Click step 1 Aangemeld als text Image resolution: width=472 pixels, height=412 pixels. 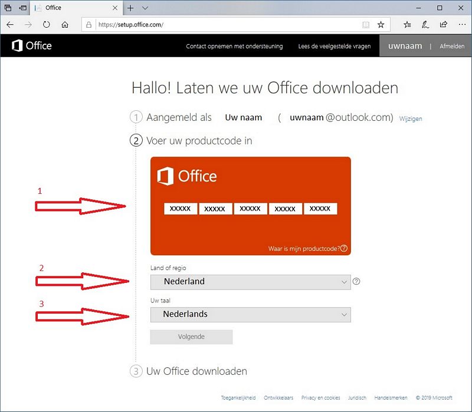[x=179, y=117]
